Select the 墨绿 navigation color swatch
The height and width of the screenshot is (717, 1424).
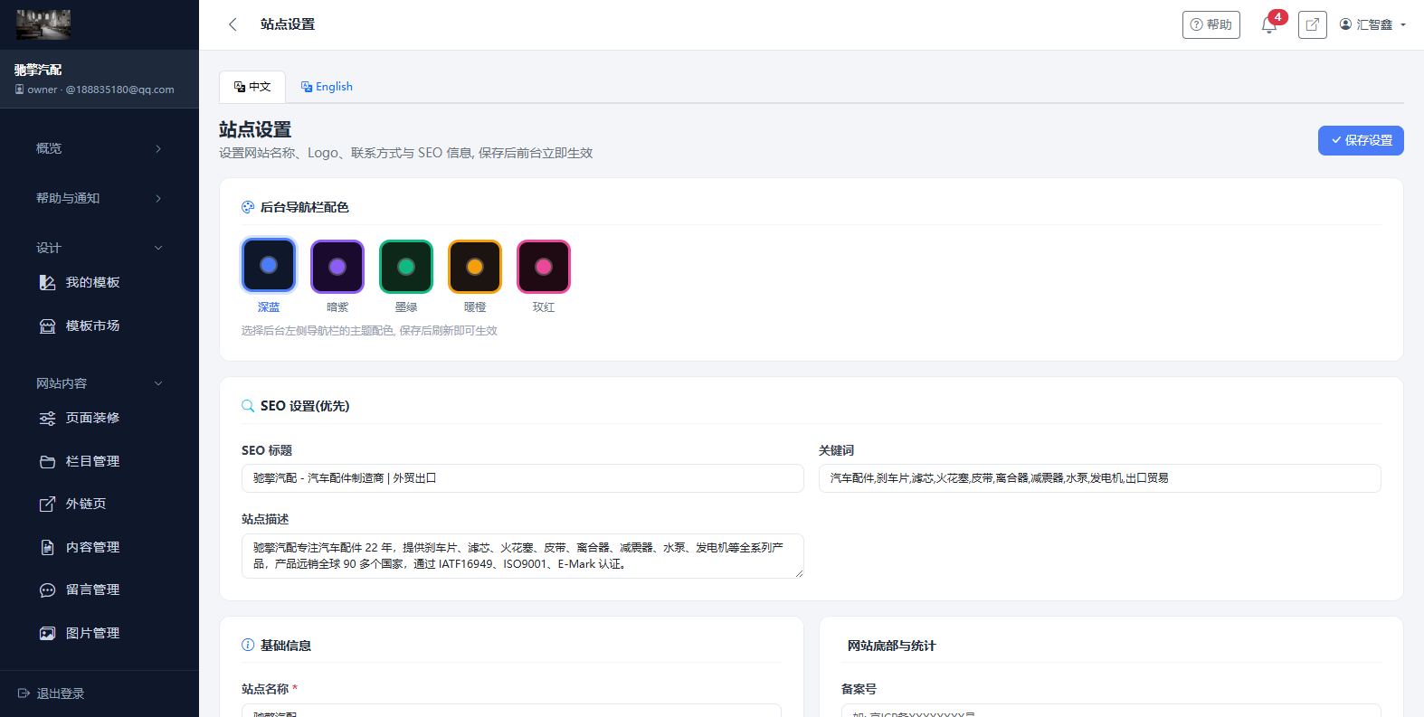coord(406,267)
